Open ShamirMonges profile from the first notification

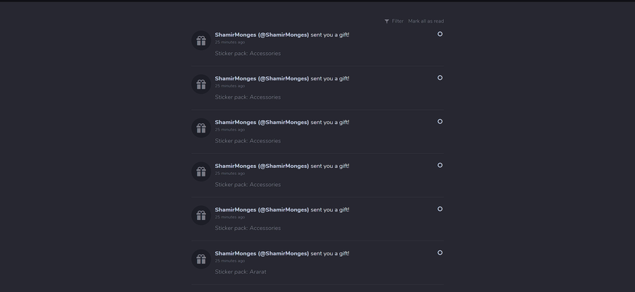[262, 35]
